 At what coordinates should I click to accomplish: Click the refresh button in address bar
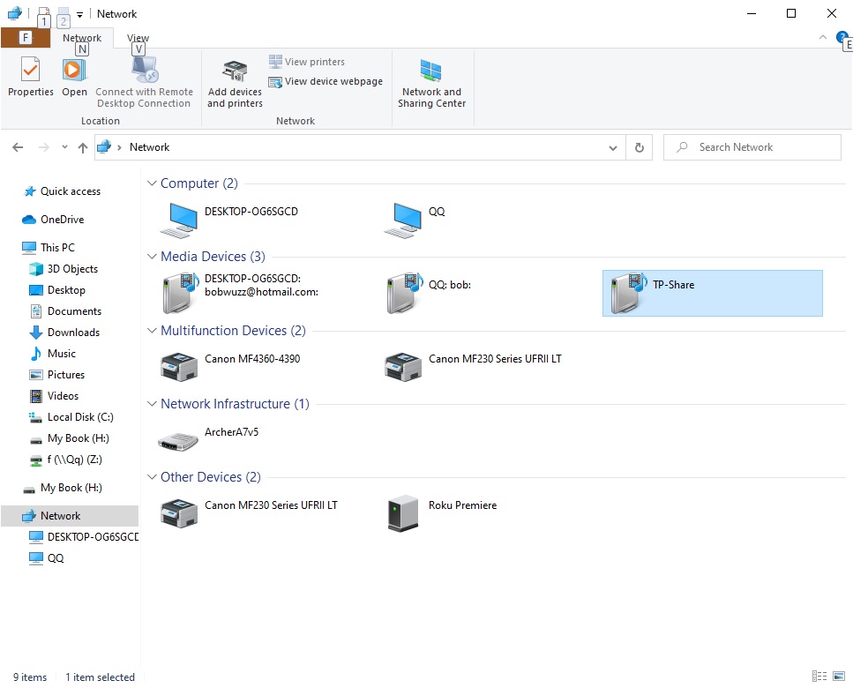tap(639, 148)
